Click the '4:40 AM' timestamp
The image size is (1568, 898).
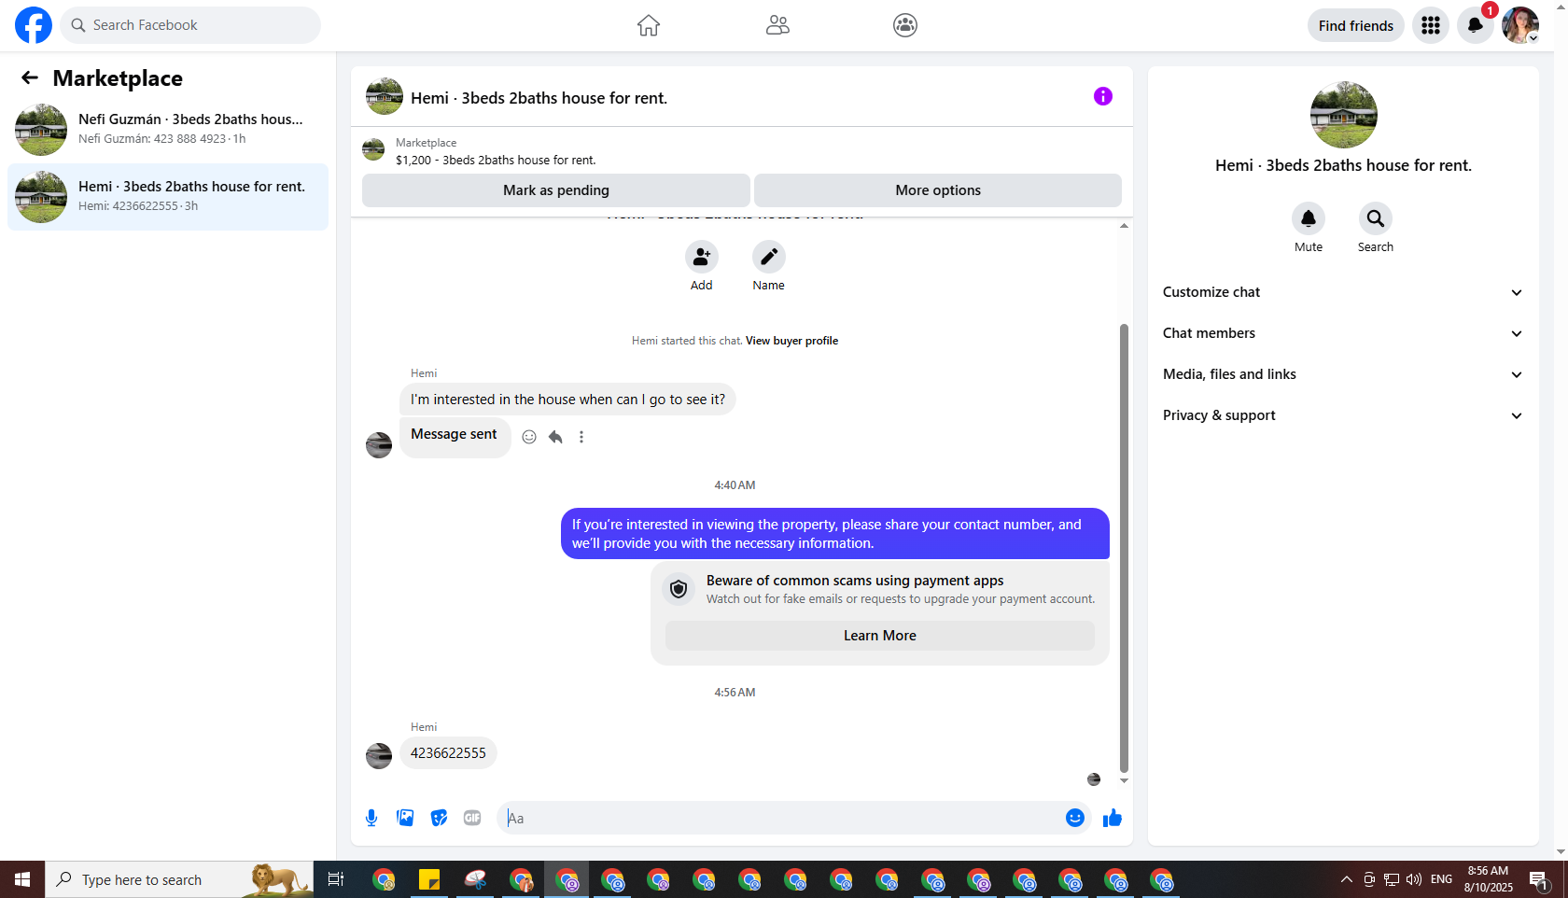735,485
